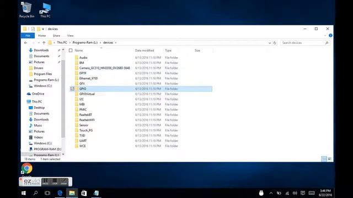The height and width of the screenshot is (198, 353).
Task: Open Google Chrome desktop shortcut
Action: (x=27, y=169)
